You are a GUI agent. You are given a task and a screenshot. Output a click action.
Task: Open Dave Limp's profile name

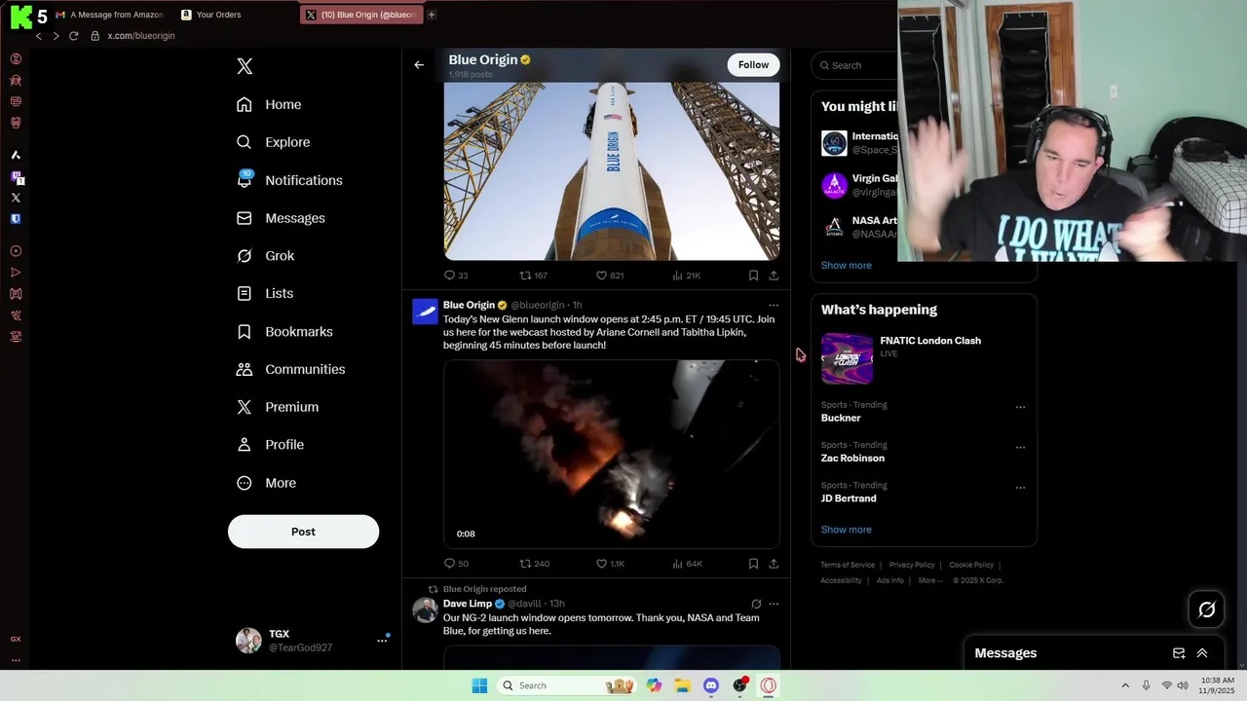[468, 604]
